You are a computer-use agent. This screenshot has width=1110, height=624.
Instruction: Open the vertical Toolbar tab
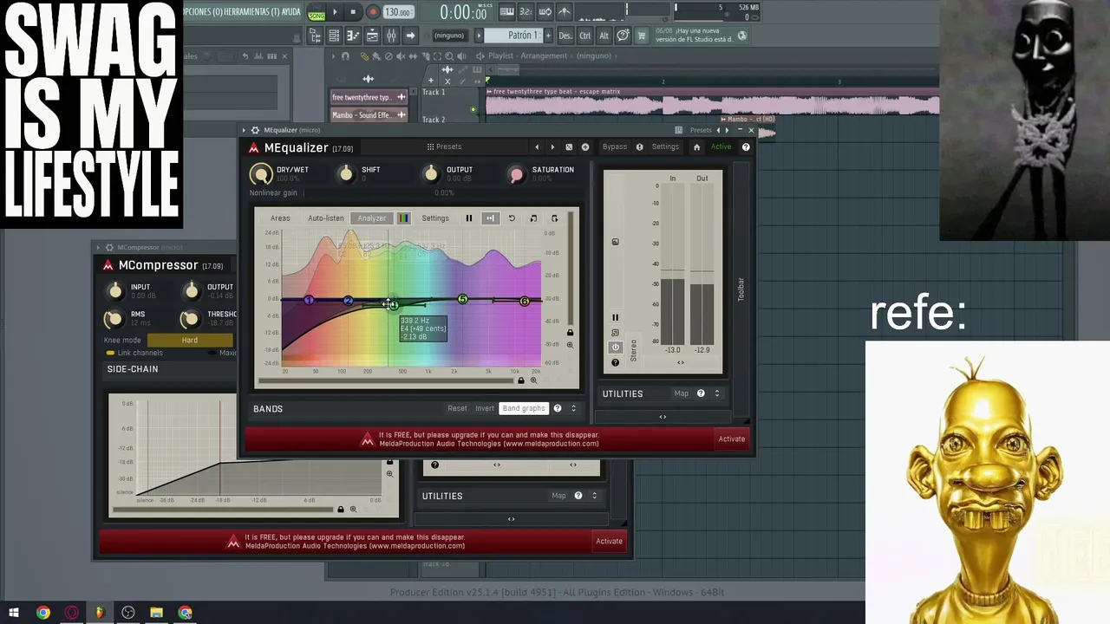point(741,289)
